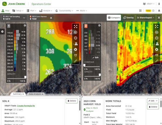Viewport: 162px width, 125px height.
Task: Select measure ruler tool on map 1
Action: (76, 61)
